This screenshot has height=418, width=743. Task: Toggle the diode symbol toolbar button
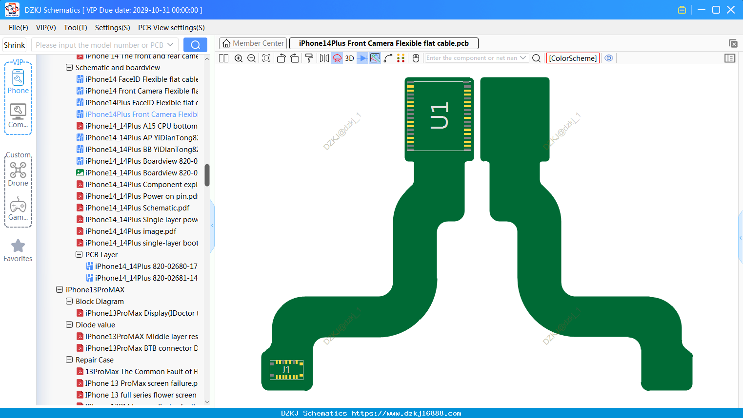(362, 58)
